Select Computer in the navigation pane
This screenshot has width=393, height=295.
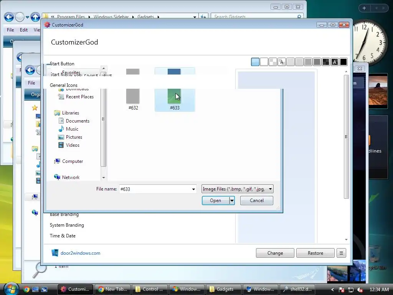[x=73, y=161]
